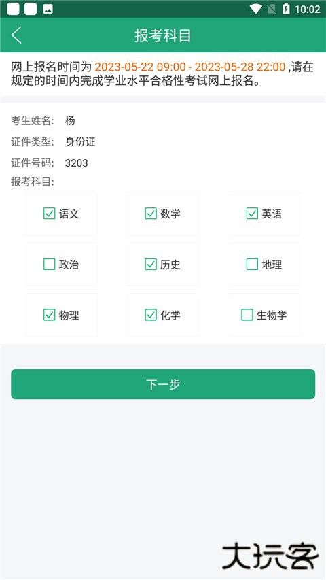326x580 pixels.
Task: Uncheck the 英语 subject checkbox
Action: 252,214
